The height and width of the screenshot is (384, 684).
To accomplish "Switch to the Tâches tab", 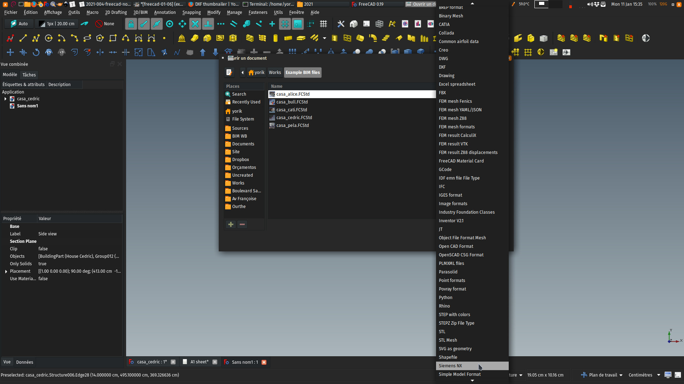I will (x=29, y=75).
